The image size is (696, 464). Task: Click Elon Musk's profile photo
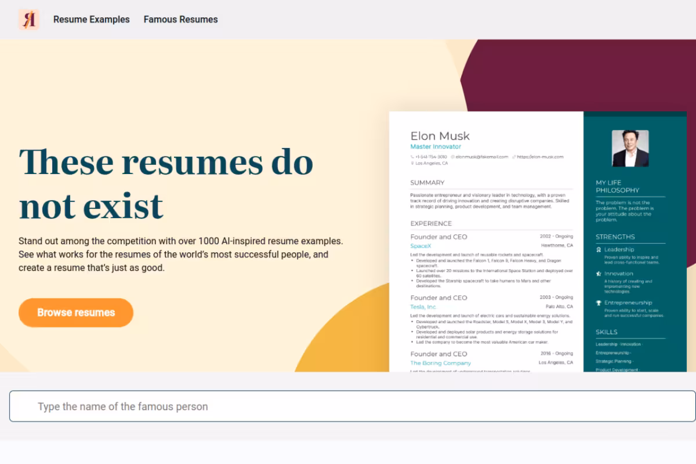click(630, 148)
